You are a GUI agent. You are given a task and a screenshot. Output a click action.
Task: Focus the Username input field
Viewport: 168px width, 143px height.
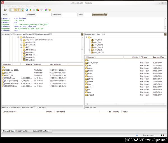[x=44, y=15]
